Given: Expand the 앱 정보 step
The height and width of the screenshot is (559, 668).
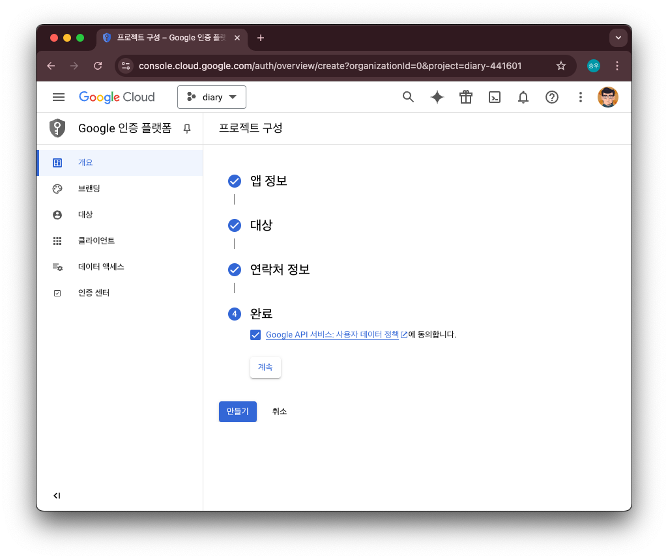Looking at the screenshot, I should click(257, 181).
